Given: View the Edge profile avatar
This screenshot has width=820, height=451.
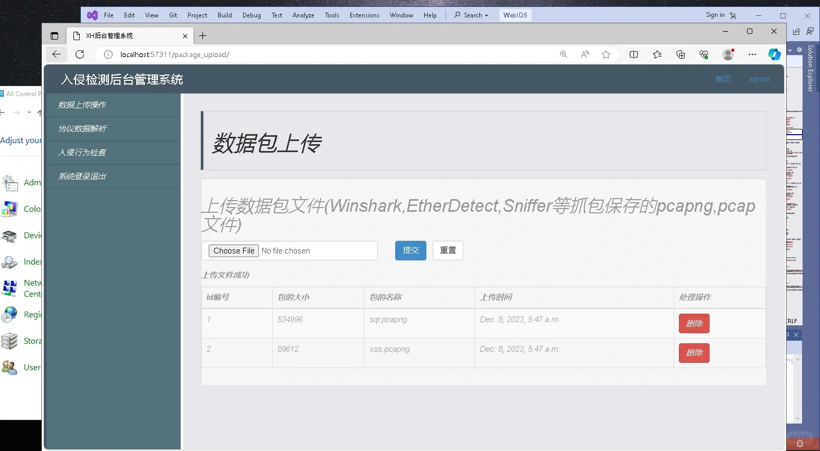Looking at the screenshot, I should tap(728, 54).
